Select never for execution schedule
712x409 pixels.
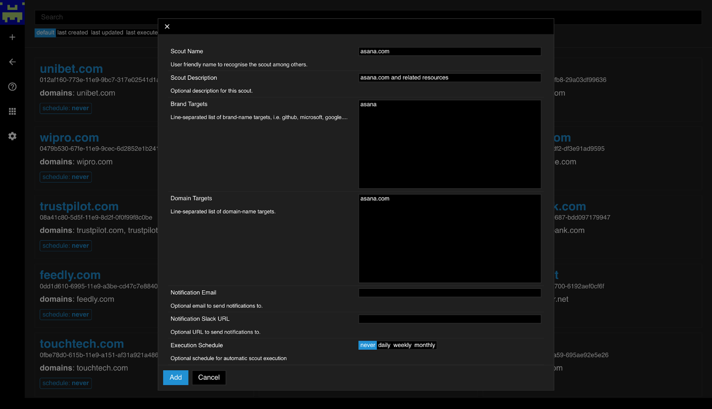coord(367,345)
